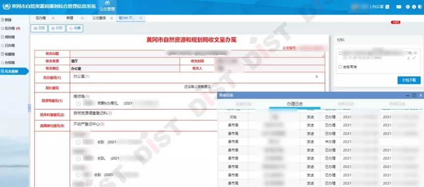Click the 日志 toolbar button
The image size is (424, 187).
click(39, 28)
